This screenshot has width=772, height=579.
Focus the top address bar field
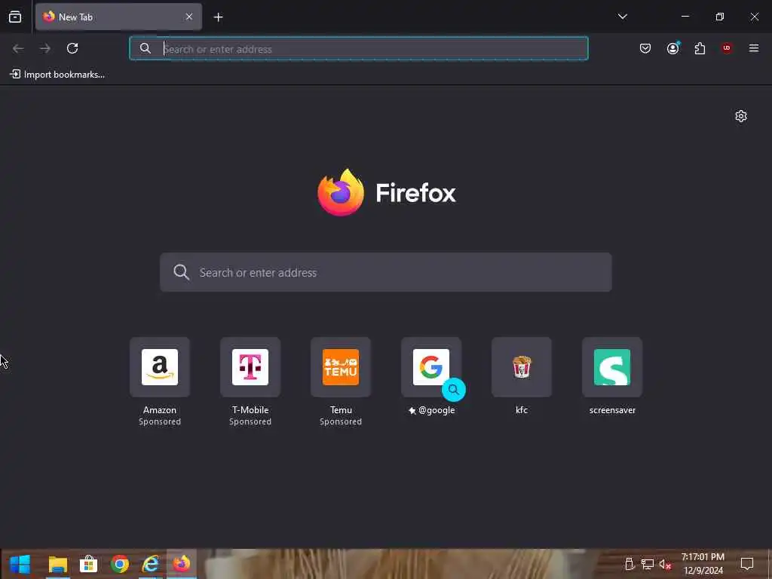point(358,49)
